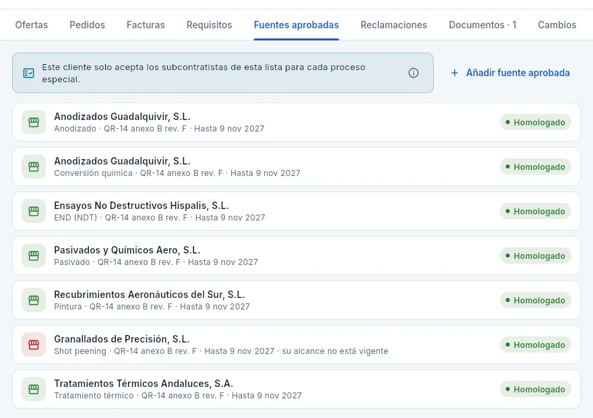Click Homologado badge on the Conversión química row
Viewport: 593px width, 418px height.
coord(535,167)
